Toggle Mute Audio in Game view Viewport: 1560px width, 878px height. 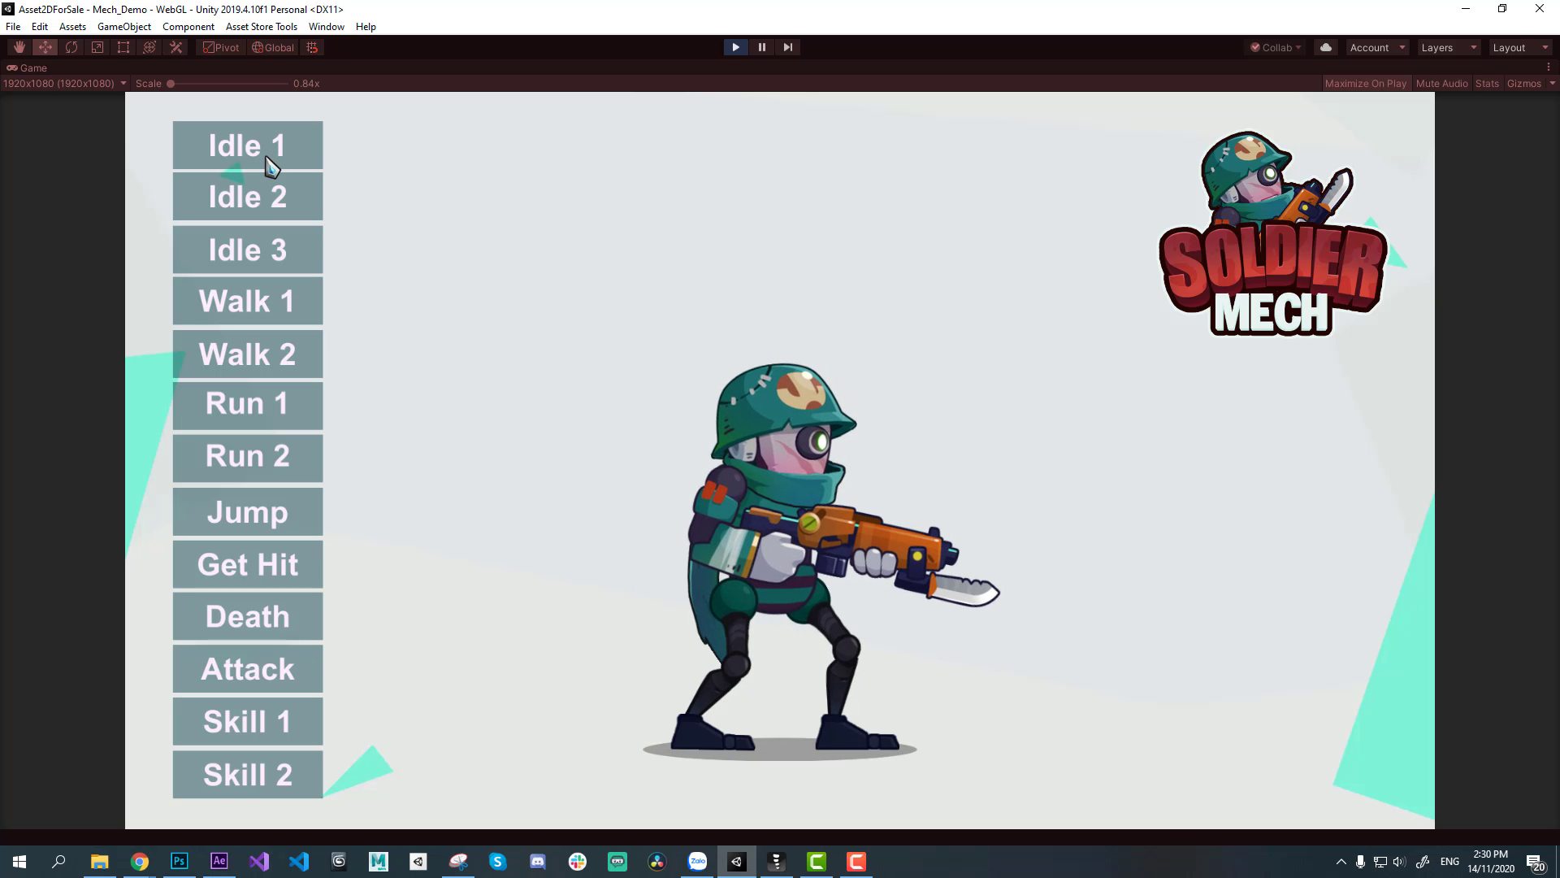[1441, 83]
